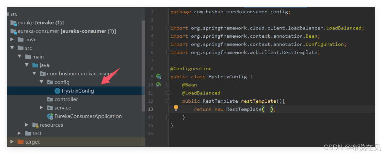Click the eurake module icon

click(13, 23)
